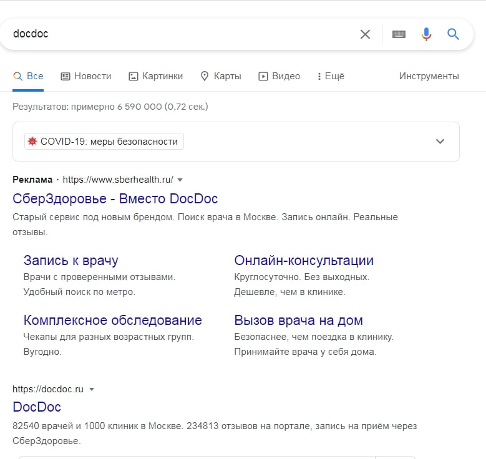The image size is (486, 459).
Task: Click the Круглосуточно. Без выходных. text
Action: click(x=302, y=277)
